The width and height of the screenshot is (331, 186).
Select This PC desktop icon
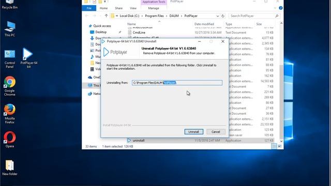pos(10,29)
